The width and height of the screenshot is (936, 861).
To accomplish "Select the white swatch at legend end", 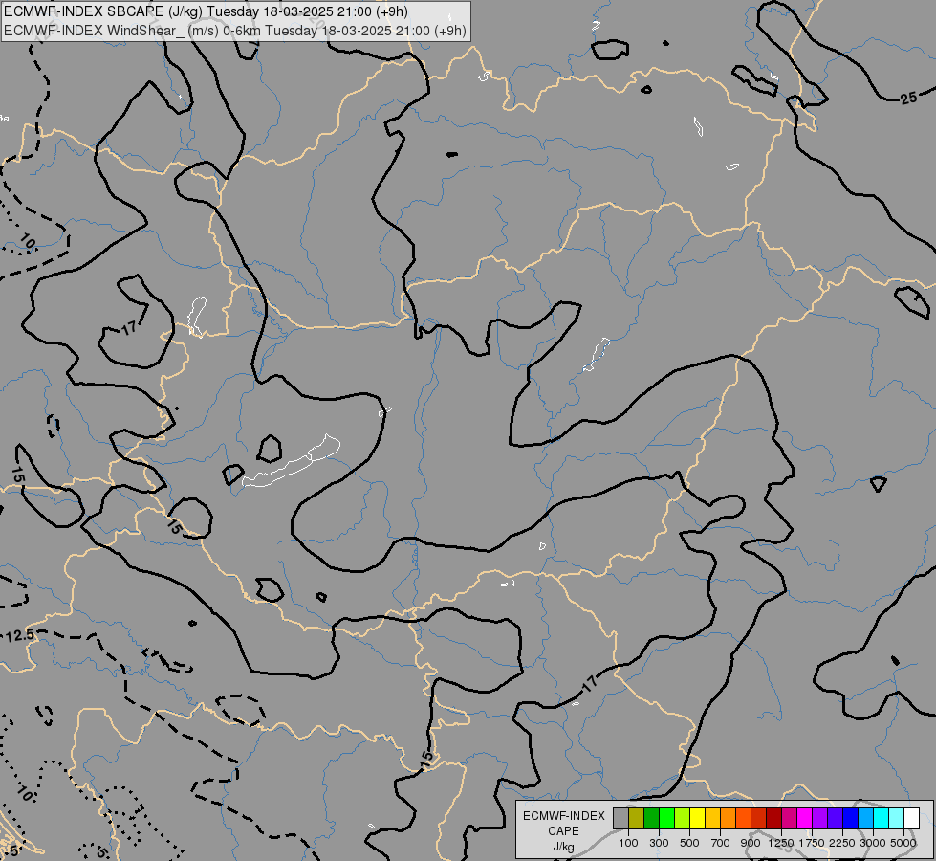I will point(911,819).
